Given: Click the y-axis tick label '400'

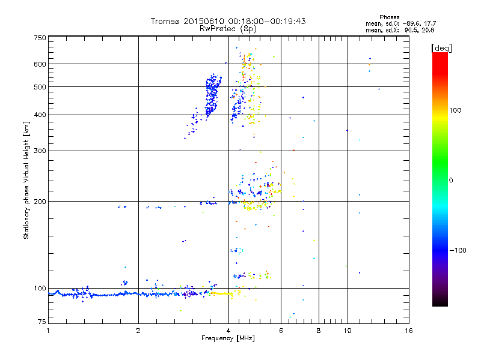Looking at the screenshot, I should pos(40,115).
